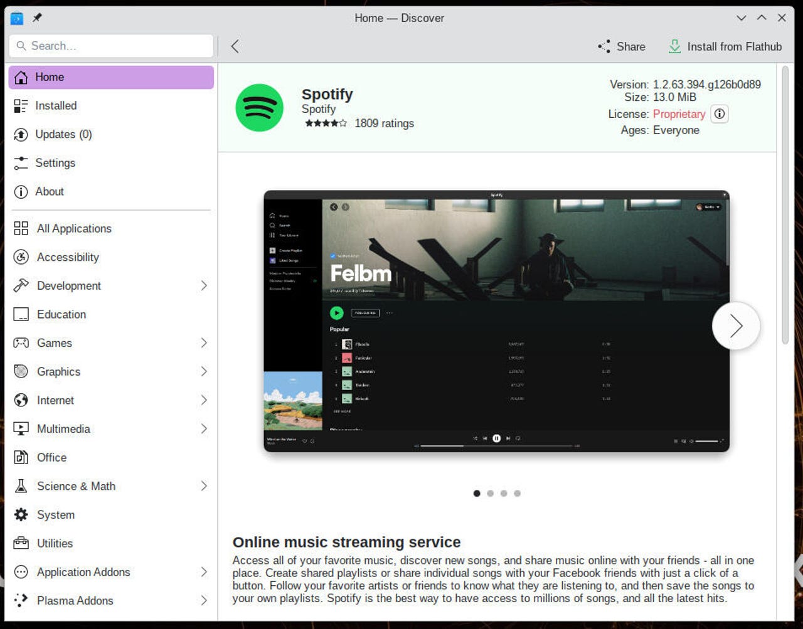Jump to the last screenshot carousel dot
This screenshot has width=803, height=629.
point(517,494)
